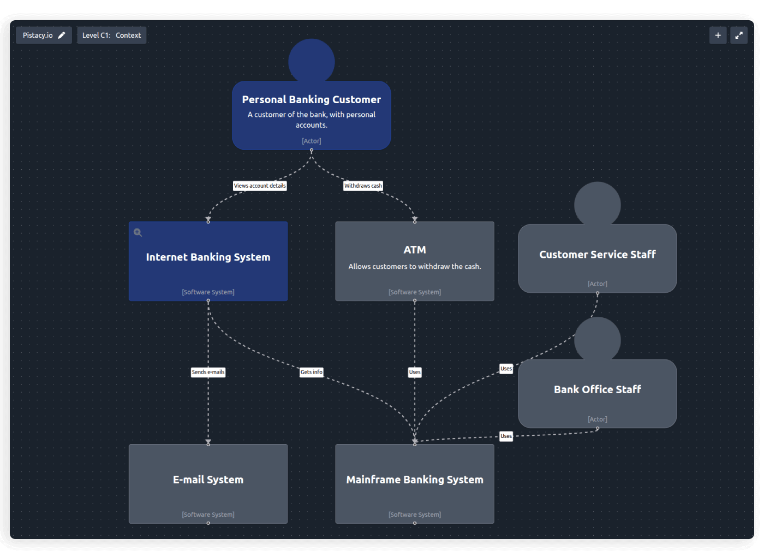Click the Gets info connection label
Image resolution: width=764 pixels, height=556 pixels.
pyautogui.click(x=311, y=372)
